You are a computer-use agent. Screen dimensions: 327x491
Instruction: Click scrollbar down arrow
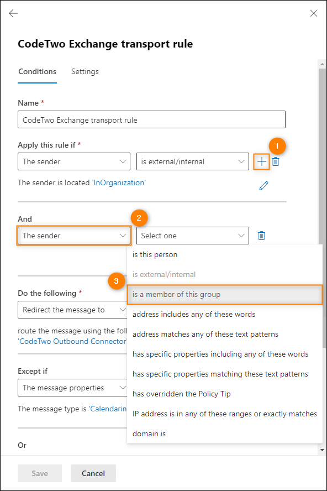(323, 450)
